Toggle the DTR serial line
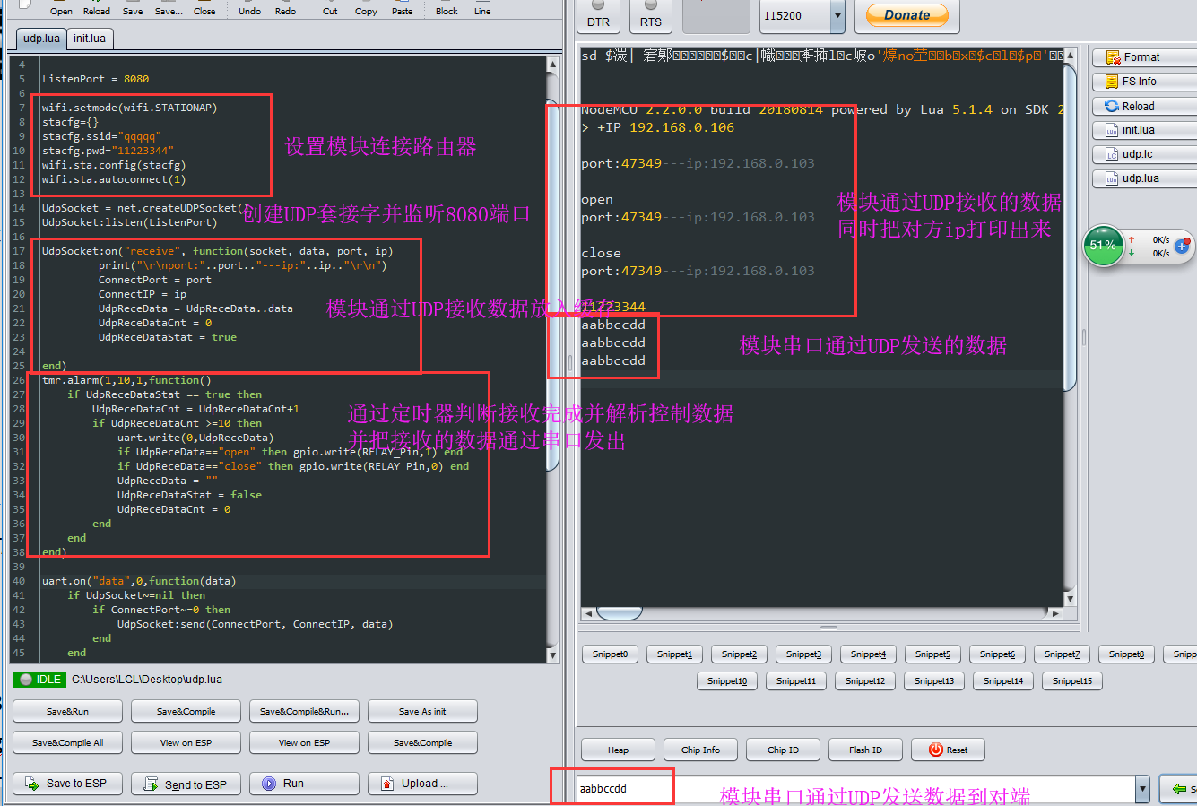The image size is (1197, 806). click(598, 16)
